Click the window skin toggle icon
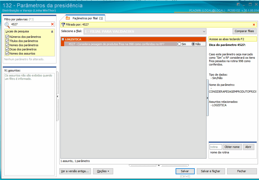This screenshot has height=180, width=259. point(238,4)
